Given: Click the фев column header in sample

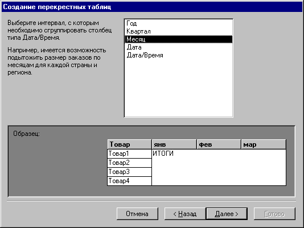Looking at the screenshot, I should (219, 144).
